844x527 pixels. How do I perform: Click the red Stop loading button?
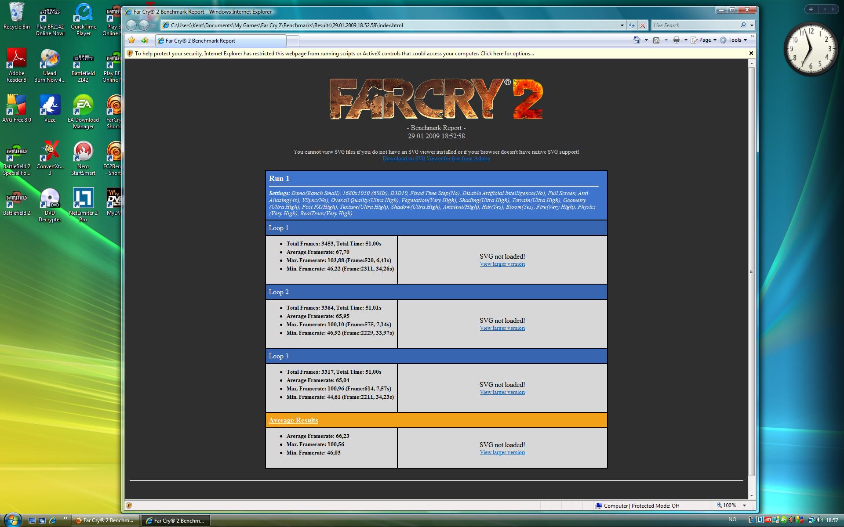(x=642, y=25)
